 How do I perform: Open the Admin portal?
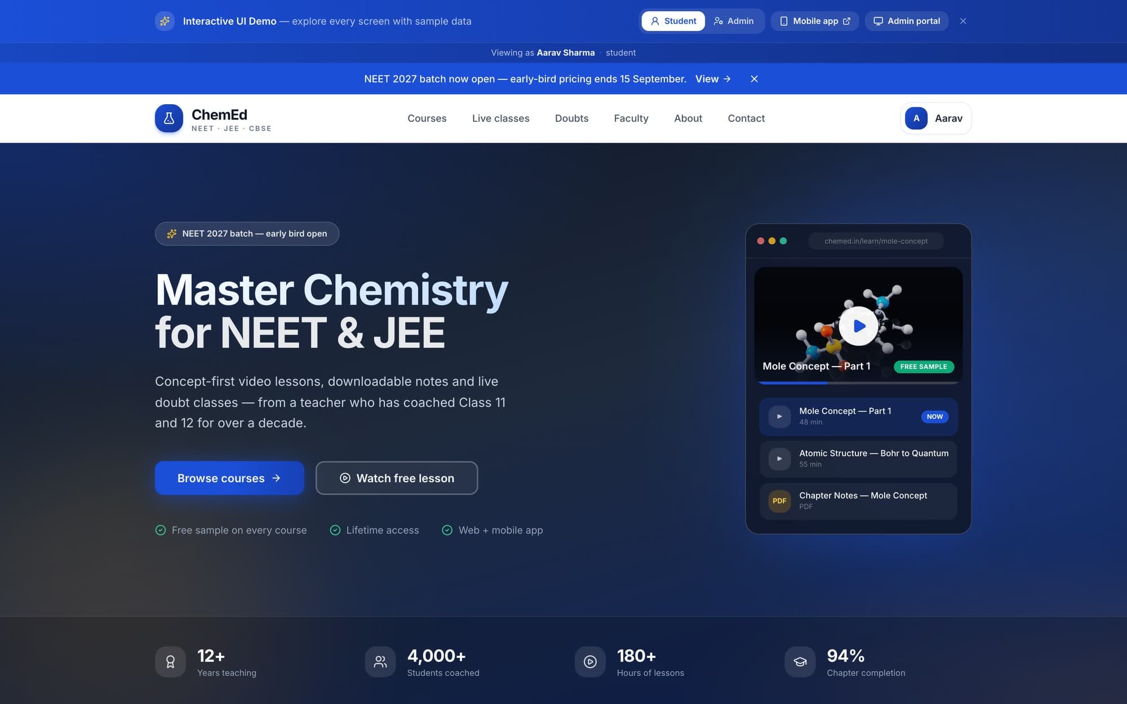(x=906, y=21)
